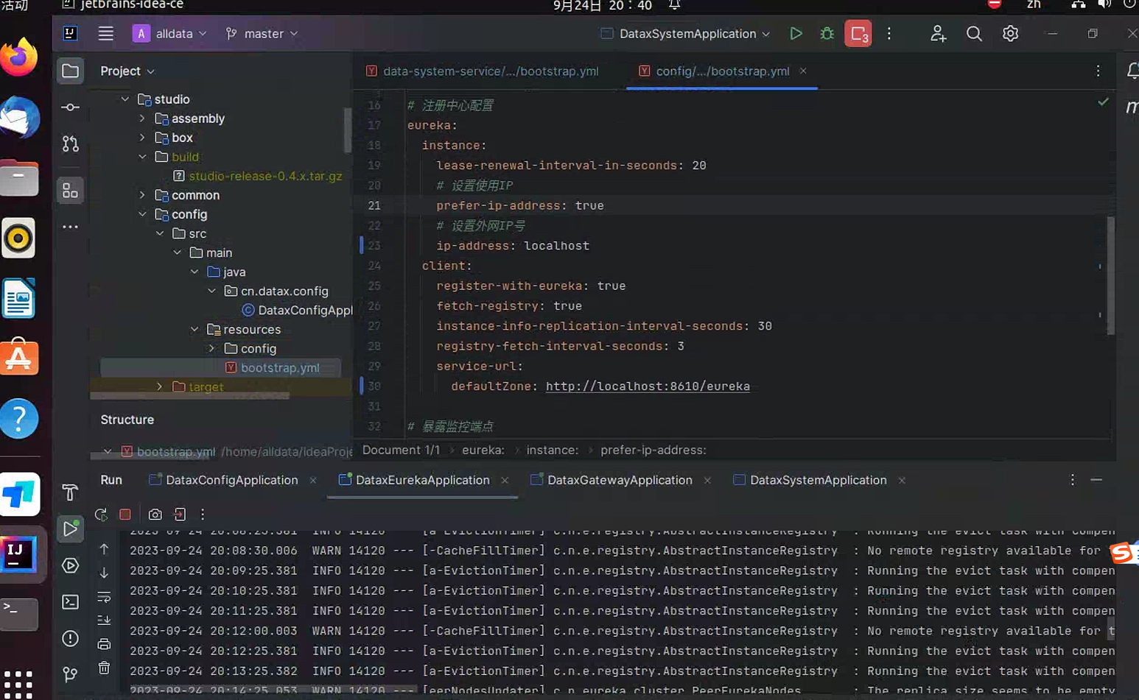Run the DataxSystemApplication with the green play icon
This screenshot has width=1139, height=700.
(x=796, y=33)
